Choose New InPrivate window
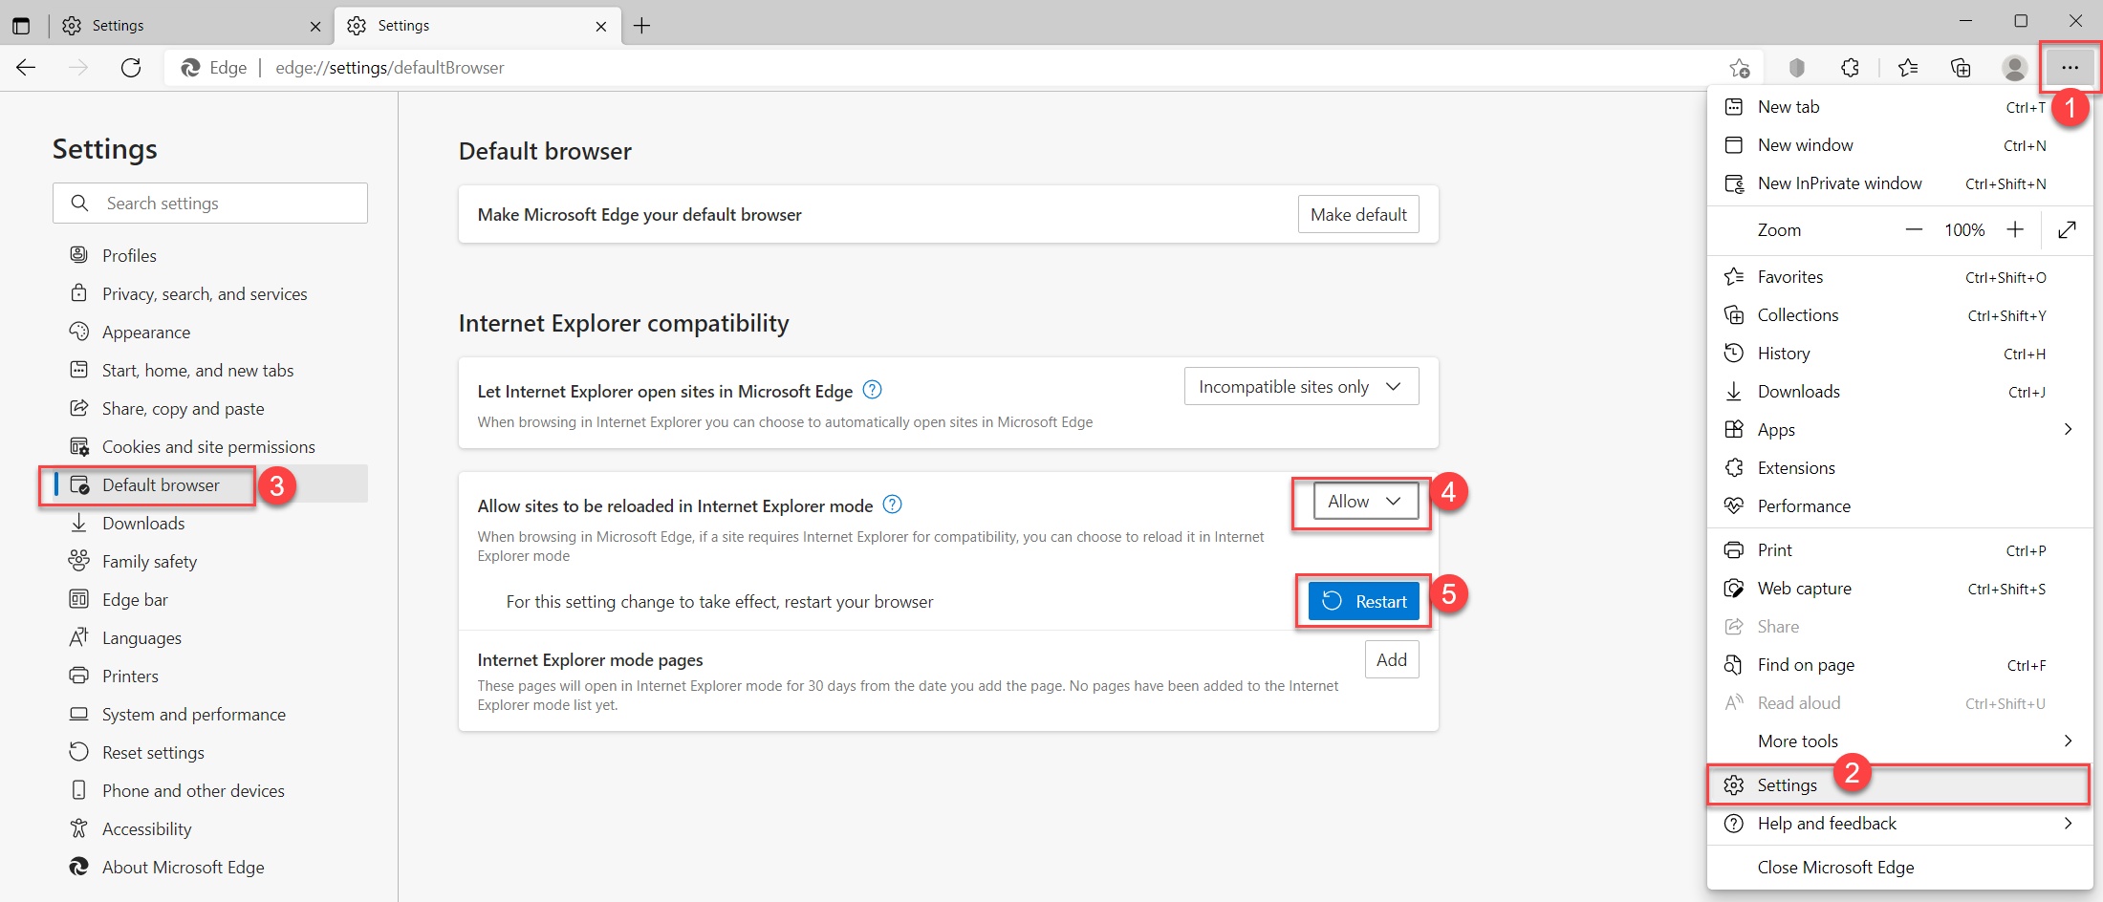The height and width of the screenshot is (902, 2103). pyautogui.click(x=1900, y=183)
